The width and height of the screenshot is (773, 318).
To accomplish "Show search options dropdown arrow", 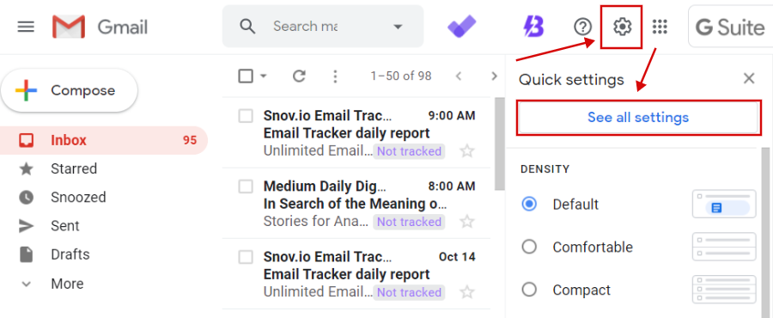I will tap(398, 27).
